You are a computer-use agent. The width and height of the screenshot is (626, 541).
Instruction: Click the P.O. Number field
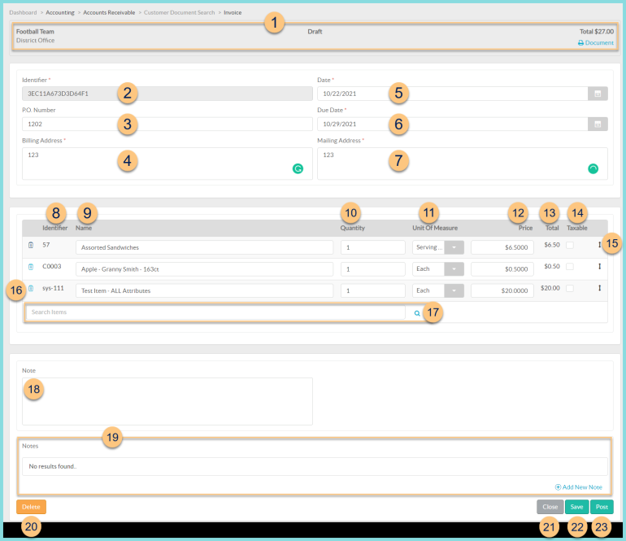(167, 124)
